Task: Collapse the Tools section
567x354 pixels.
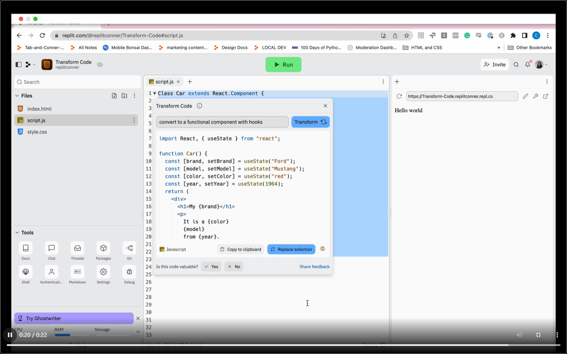Action: [x=17, y=233]
